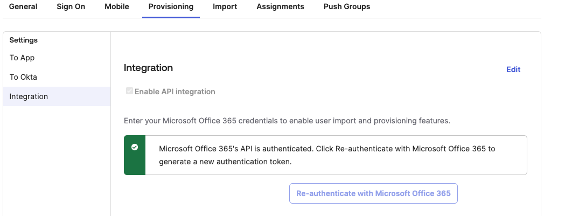Switch to the Push Groups tab
Viewport: 565px width, 216px height.
click(347, 6)
